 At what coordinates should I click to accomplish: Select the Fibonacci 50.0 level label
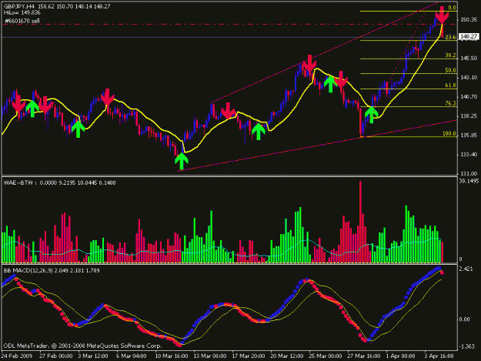point(450,70)
